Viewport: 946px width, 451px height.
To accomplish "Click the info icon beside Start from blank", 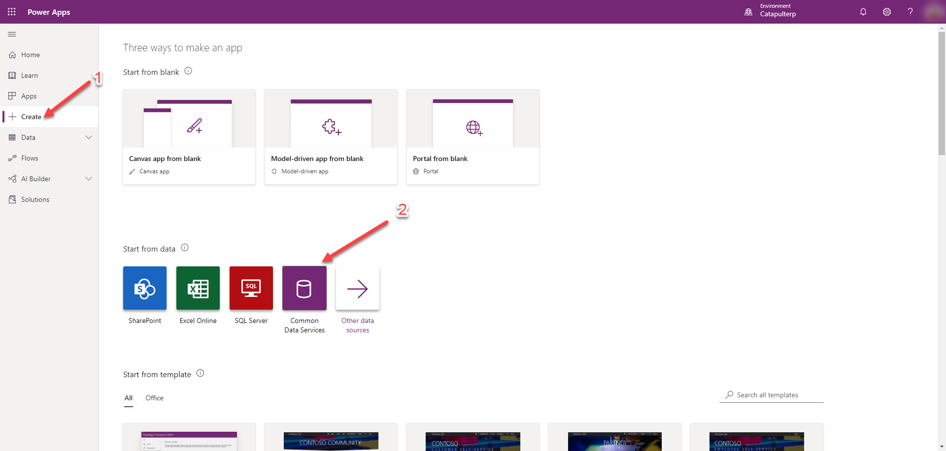I will point(188,71).
